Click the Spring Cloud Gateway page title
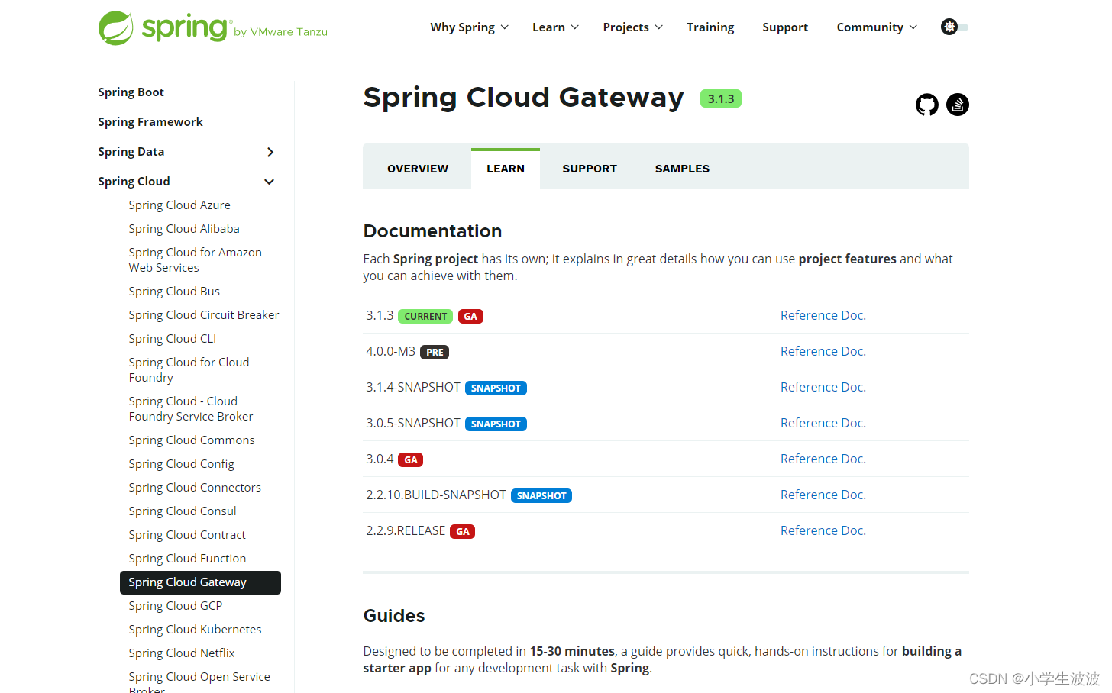 (523, 98)
